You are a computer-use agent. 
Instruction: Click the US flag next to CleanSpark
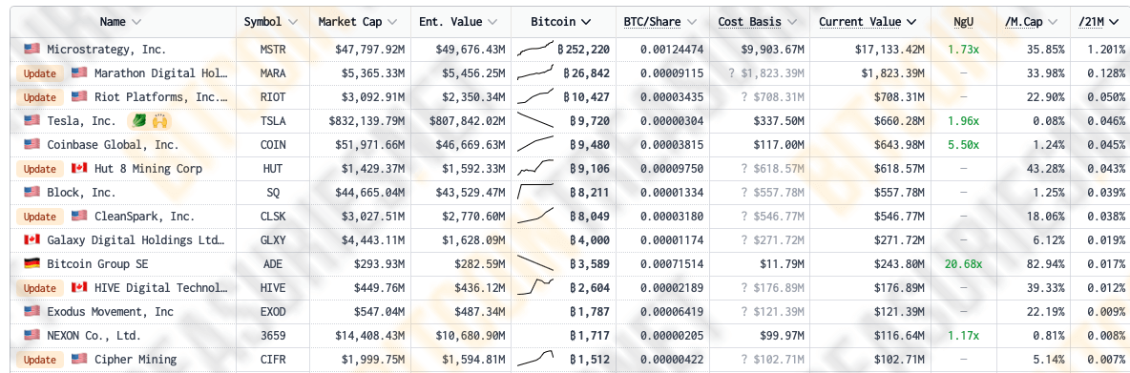(x=79, y=216)
